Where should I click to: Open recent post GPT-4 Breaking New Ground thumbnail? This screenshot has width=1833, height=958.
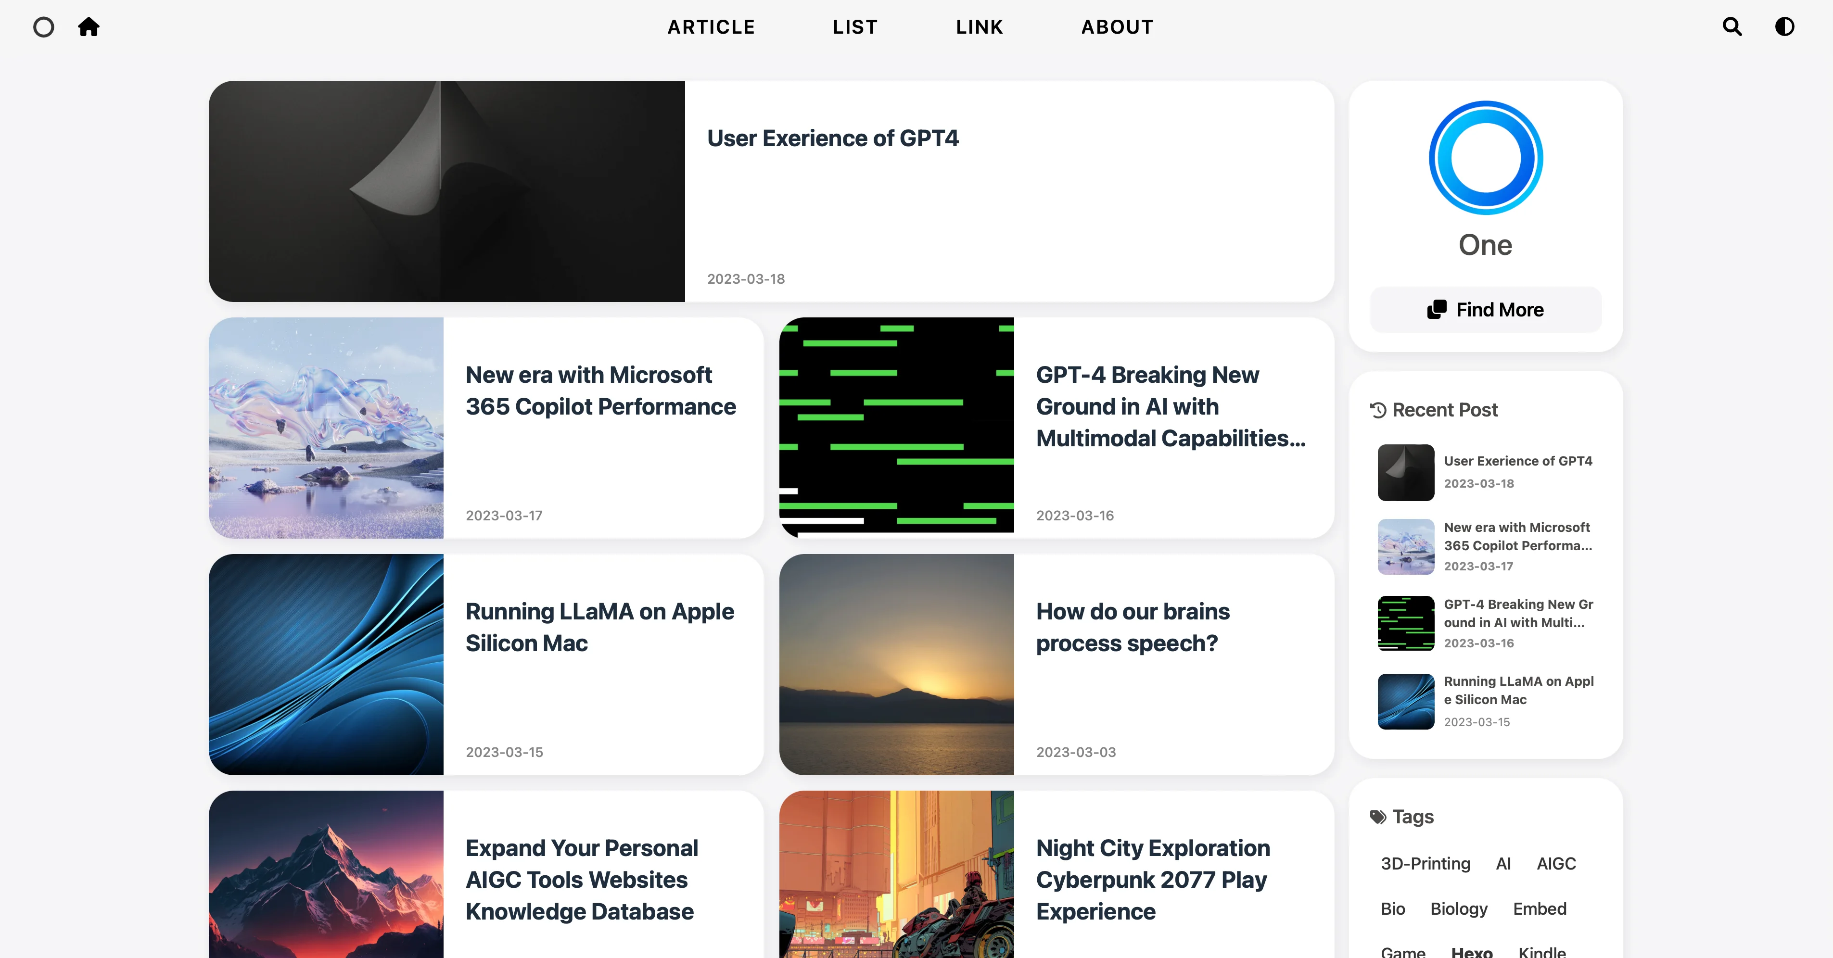click(x=1405, y=623)
